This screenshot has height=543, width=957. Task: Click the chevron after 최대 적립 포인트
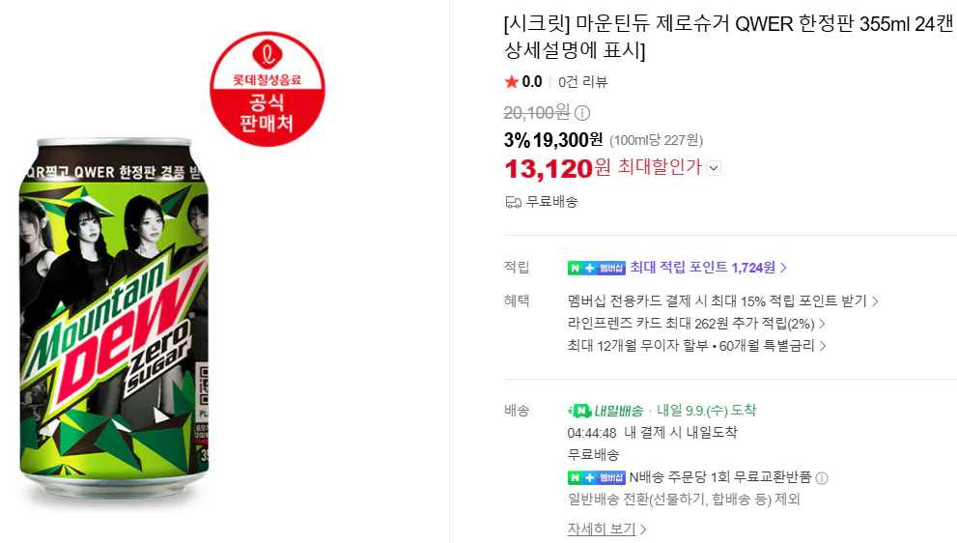[784, 268]
